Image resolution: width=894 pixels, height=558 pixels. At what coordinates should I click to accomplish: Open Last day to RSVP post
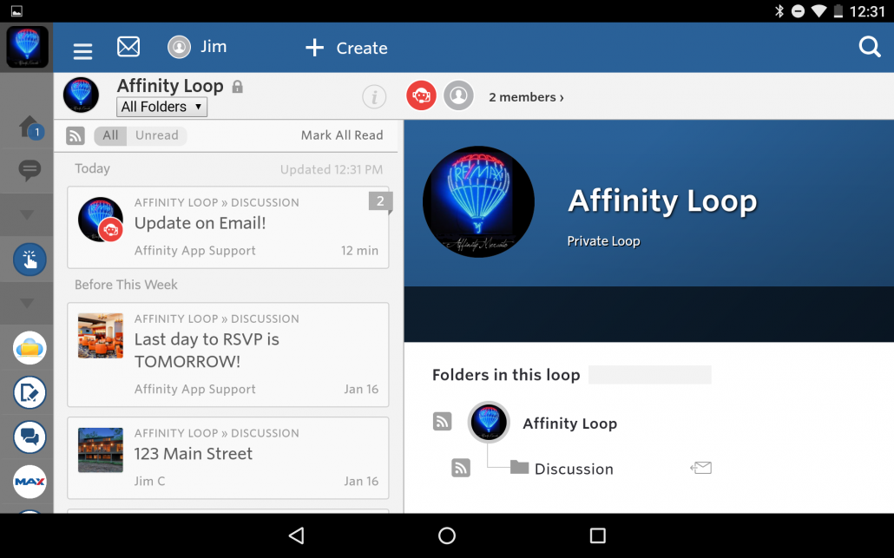228,355
